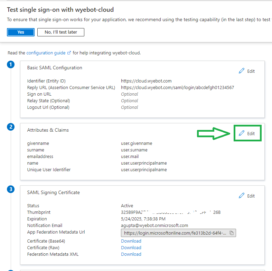This screenshot has width=272, height=271.
Task: Click the Active status value
Action: click(x=127, y=206)
